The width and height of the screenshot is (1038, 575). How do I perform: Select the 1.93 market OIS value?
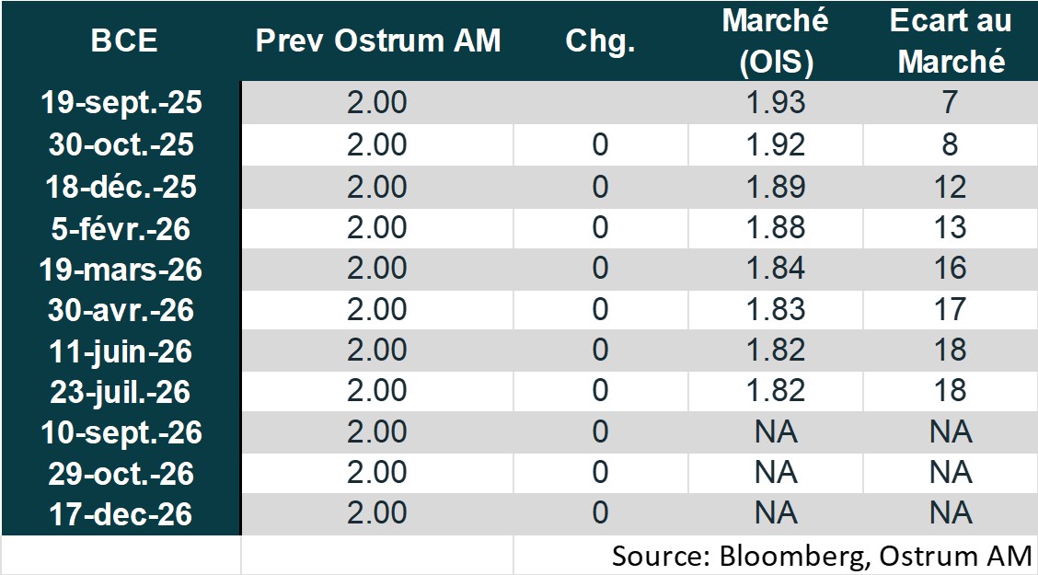776,103
